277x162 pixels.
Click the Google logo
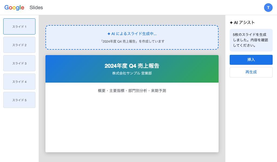[14, 8]
